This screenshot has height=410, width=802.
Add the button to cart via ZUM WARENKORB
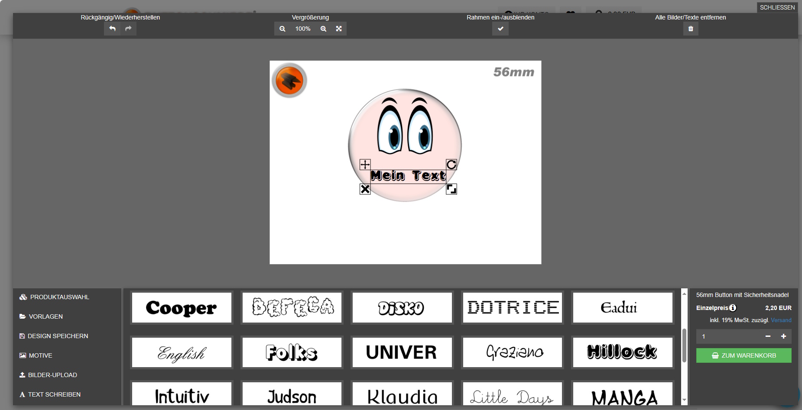click(x=744, y=355)
